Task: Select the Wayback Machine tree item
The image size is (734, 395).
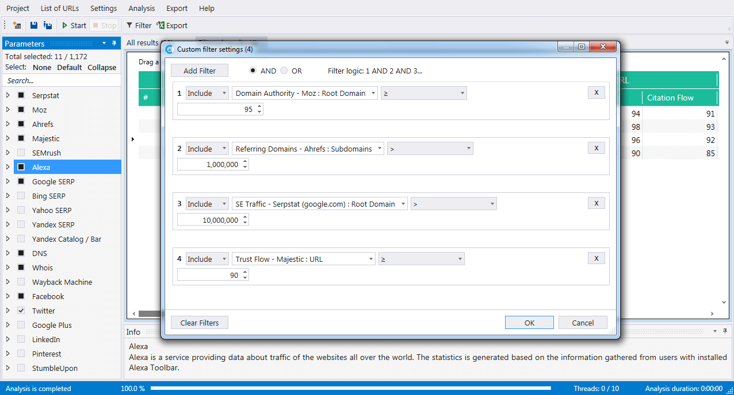Action: [x=62, y=282]
